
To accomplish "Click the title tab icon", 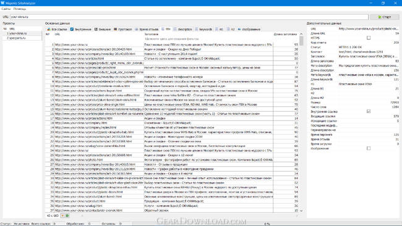I will click(163, 29).
